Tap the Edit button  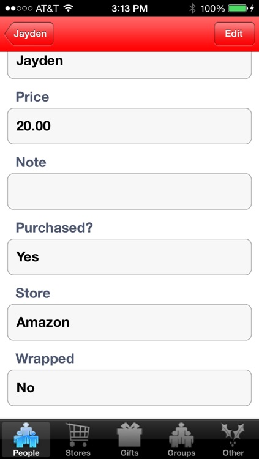pyautogui.click(x=235, y=34)
